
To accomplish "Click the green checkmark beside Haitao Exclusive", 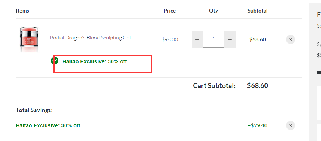I will [55, 61].
